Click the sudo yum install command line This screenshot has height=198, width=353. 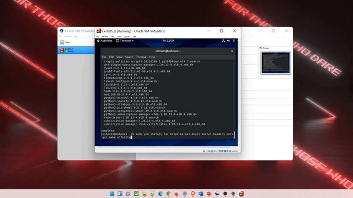[167, 136]
